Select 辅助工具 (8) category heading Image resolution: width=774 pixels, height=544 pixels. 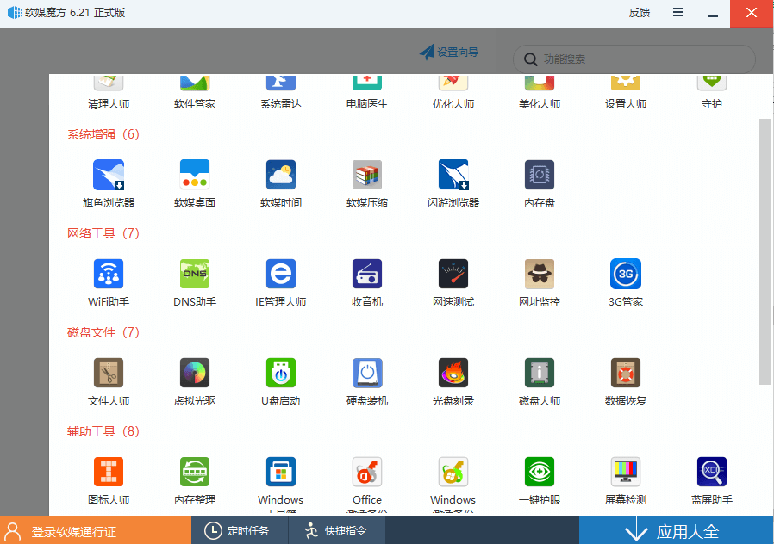tap(103, 431)
